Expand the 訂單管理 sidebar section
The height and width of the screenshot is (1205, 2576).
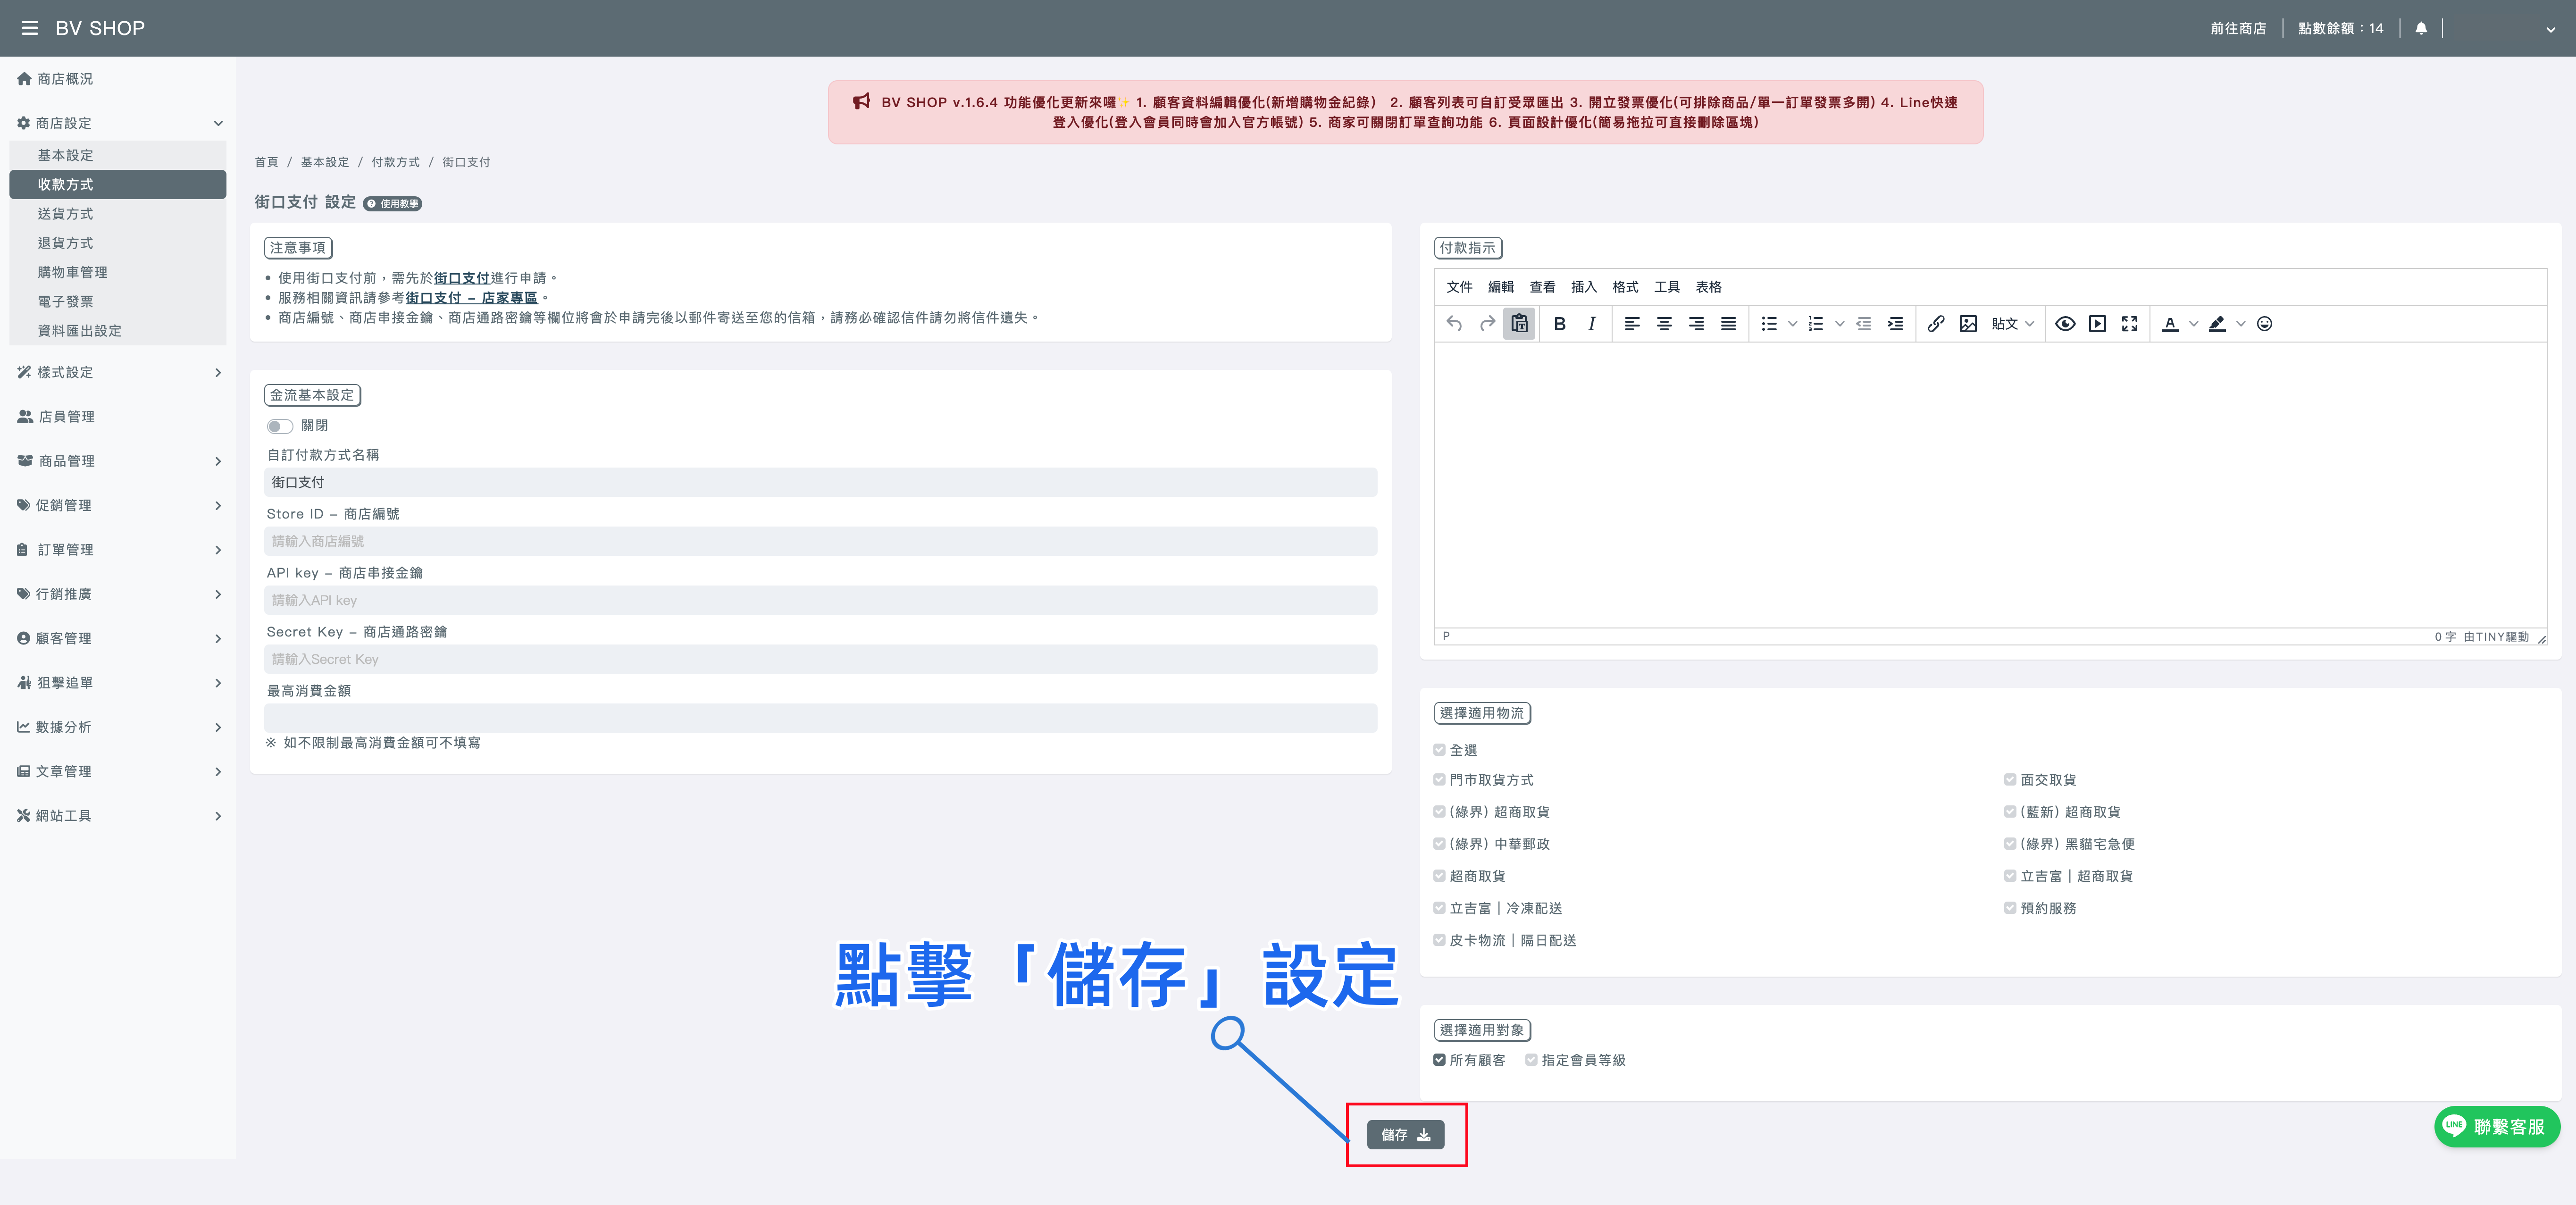[x=118, y=550]
